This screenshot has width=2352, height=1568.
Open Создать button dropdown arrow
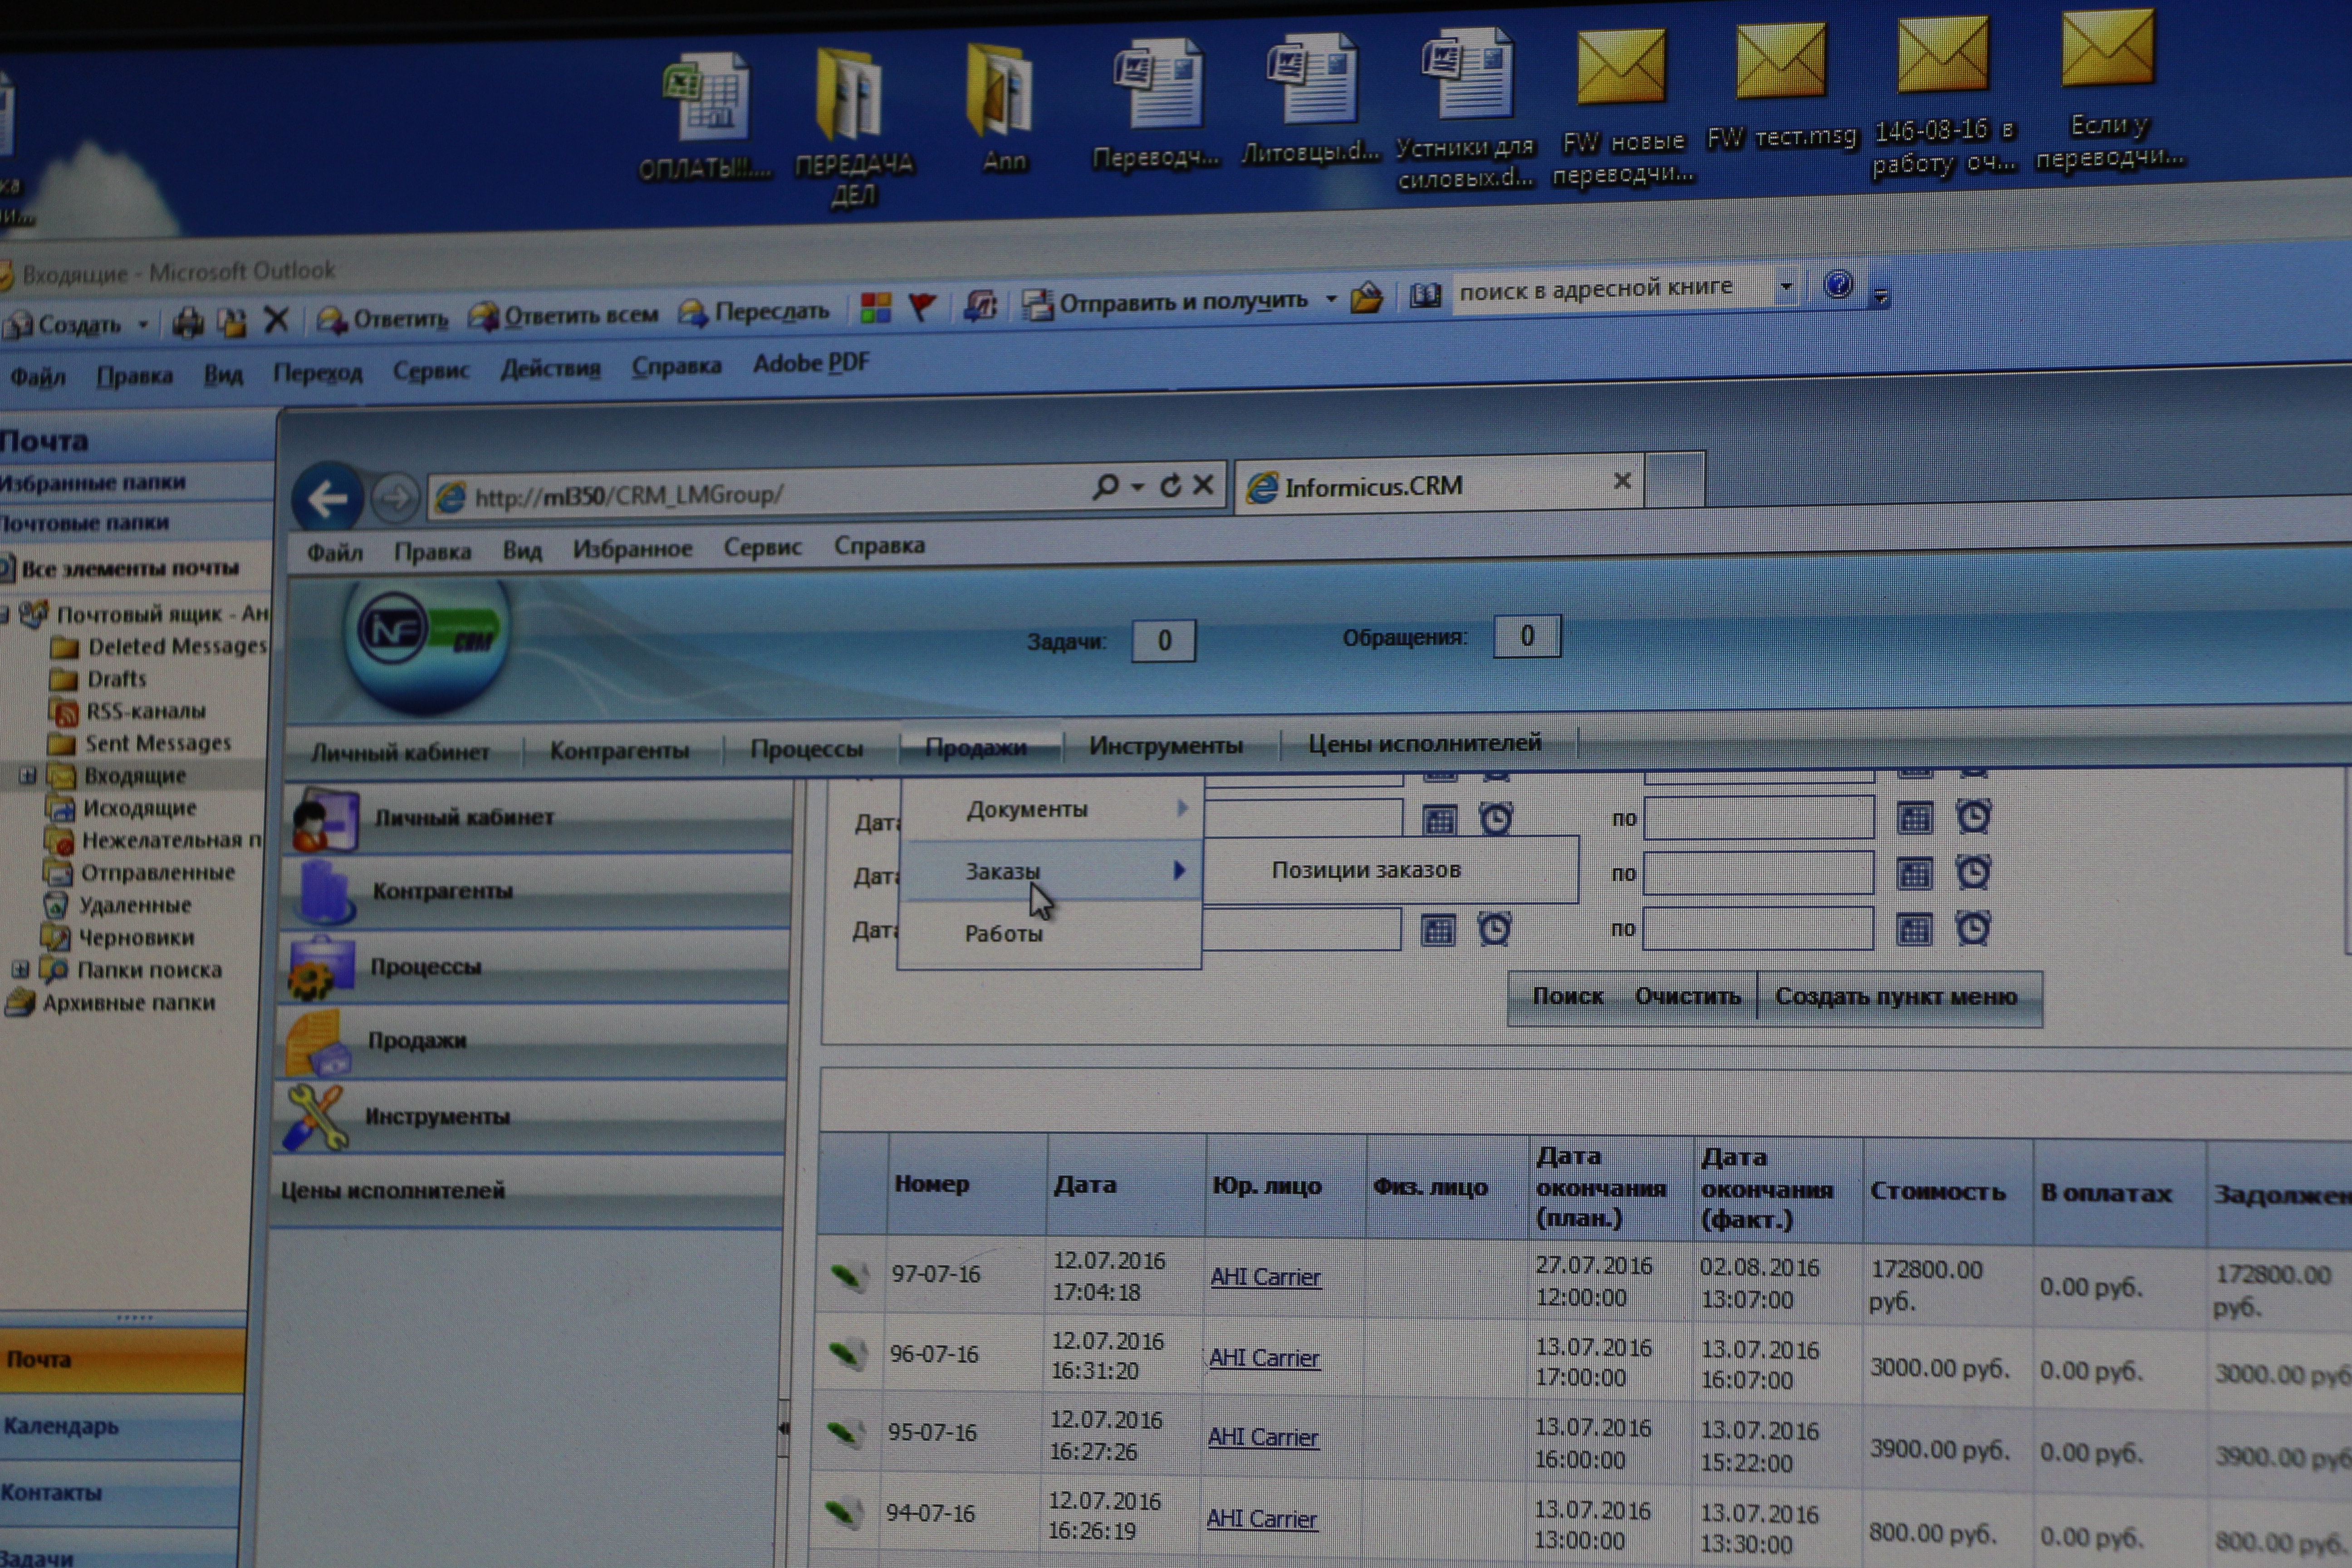[143, 324]
